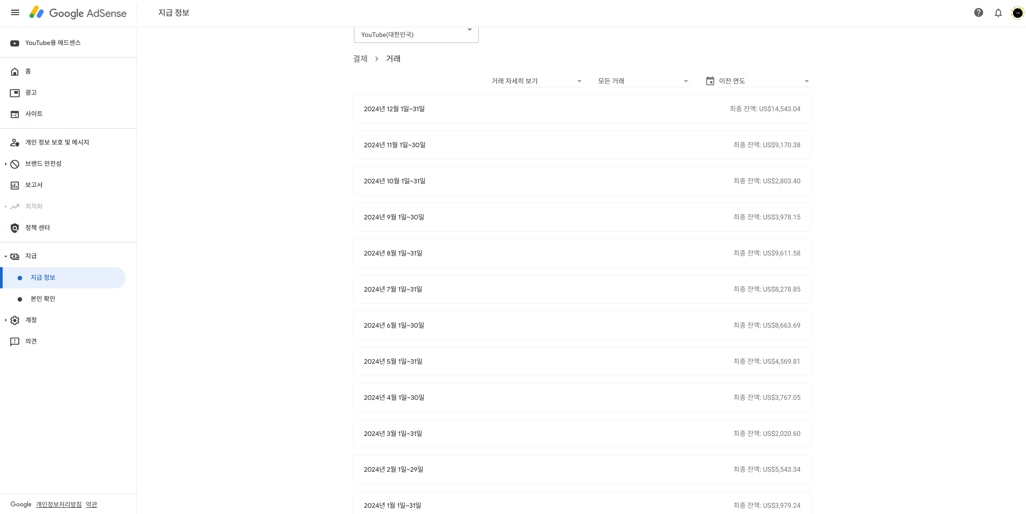Open the hamburger main menu icon
The height and width of the screenshot is (514, 1026).
coord(15,12)
